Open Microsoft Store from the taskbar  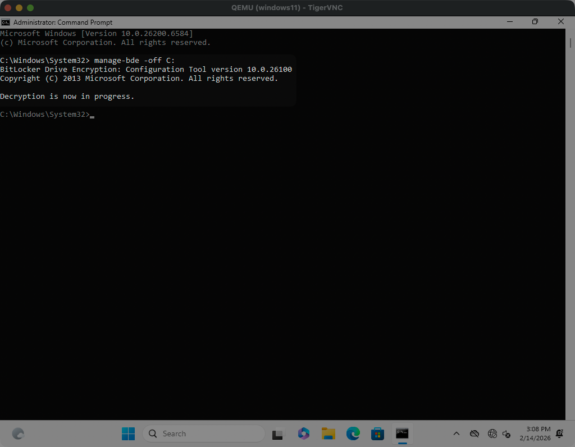point(377,434)
